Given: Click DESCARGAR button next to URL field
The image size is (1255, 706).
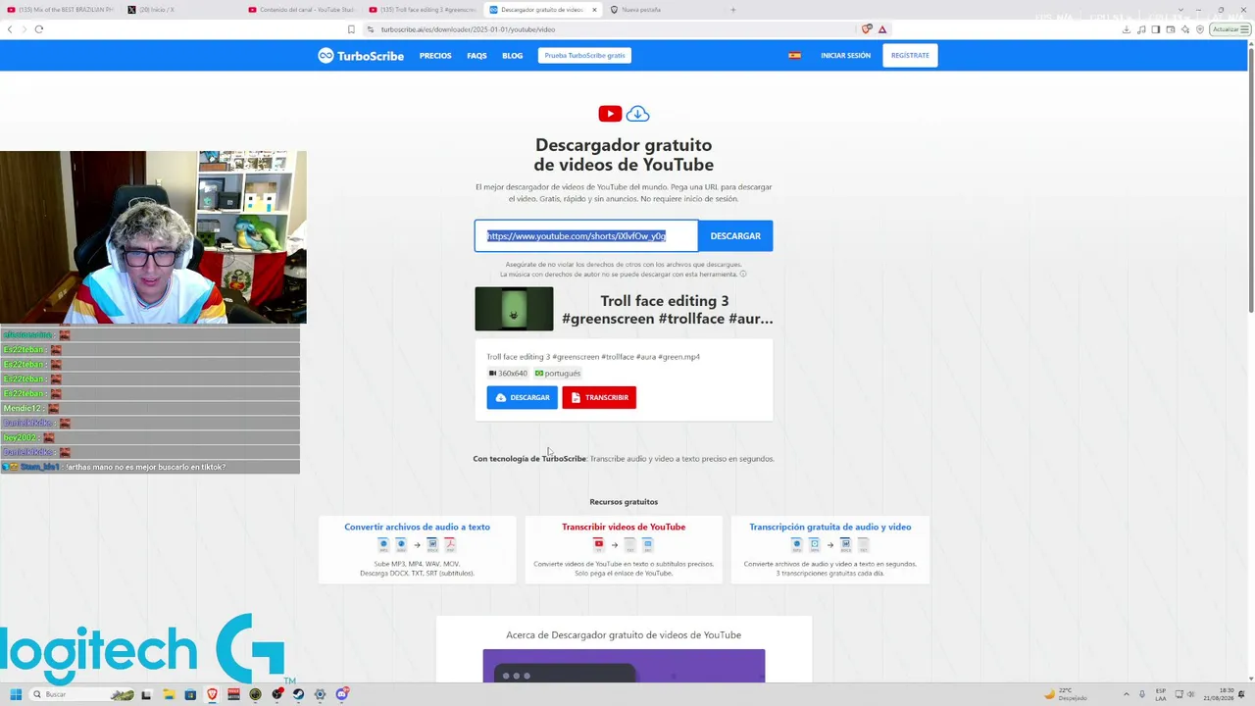Looking at the screenshot, I should coord(735,236).
